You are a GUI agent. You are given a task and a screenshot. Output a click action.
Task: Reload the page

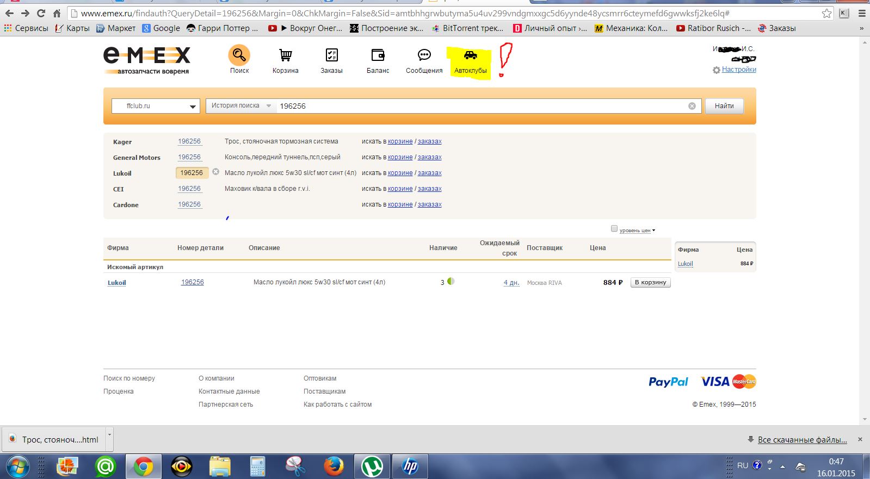click(x=41, y=13)
